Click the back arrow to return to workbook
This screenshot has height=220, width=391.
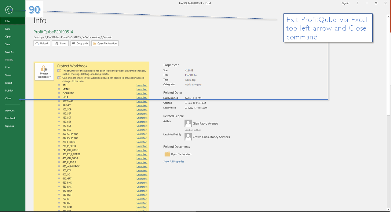[x=9, y=10]
